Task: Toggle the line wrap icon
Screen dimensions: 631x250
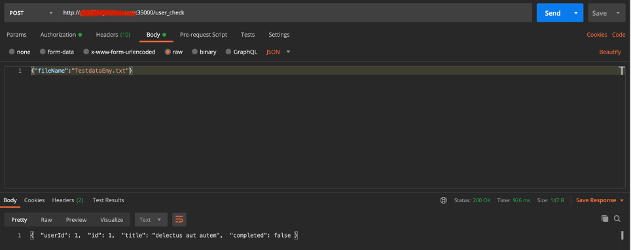Action: (179, 219)
